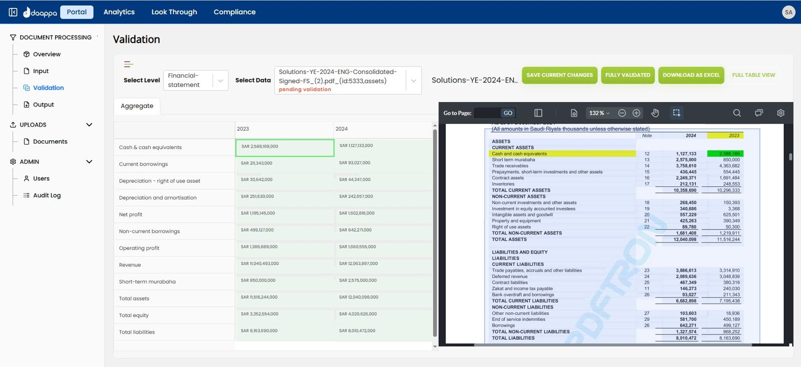
Task: Click the daappa logo
Action: tap(40, 12)
